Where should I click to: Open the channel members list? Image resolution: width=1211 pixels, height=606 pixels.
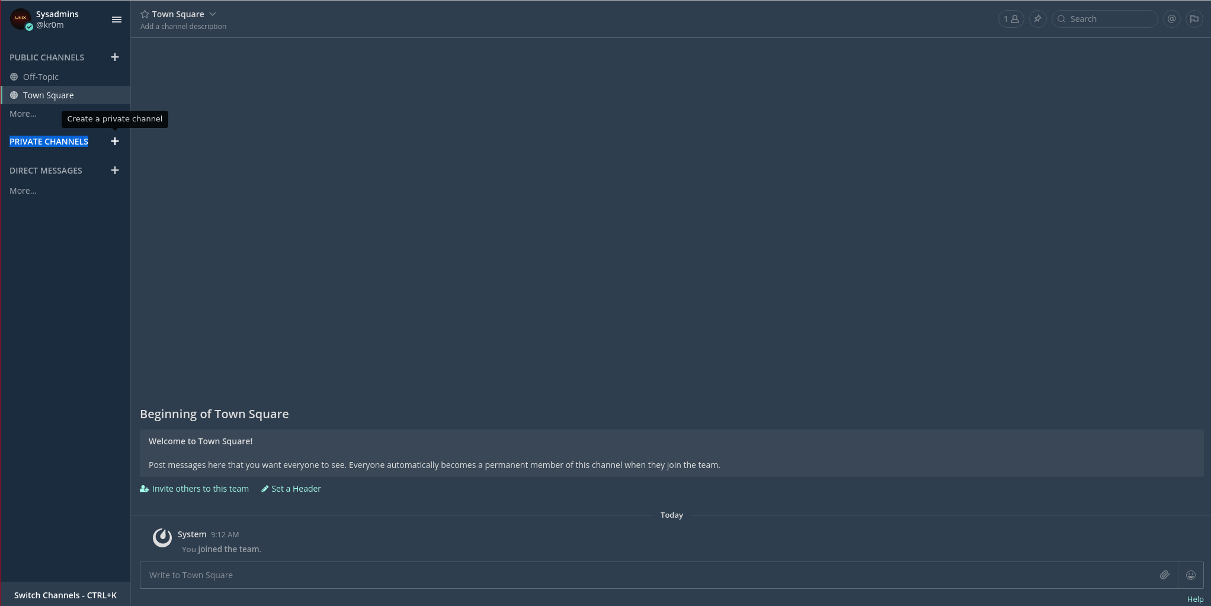(x=1011, y=19)
